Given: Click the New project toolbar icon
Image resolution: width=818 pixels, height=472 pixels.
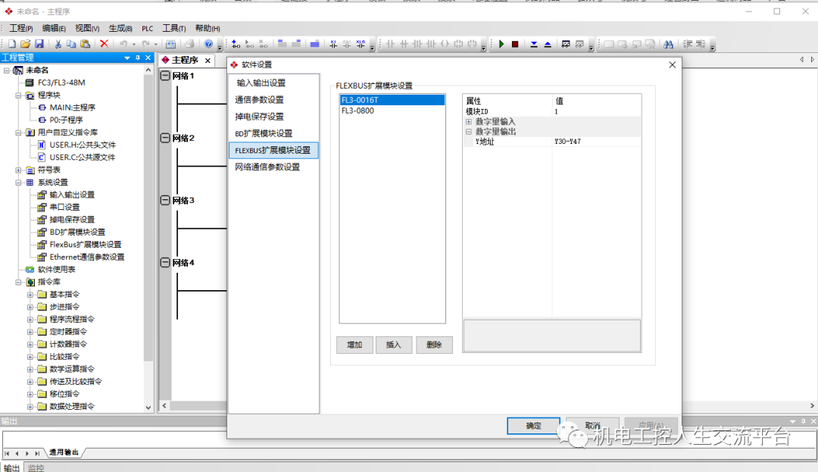Looking at the screenshot, I should pos(11,45).
